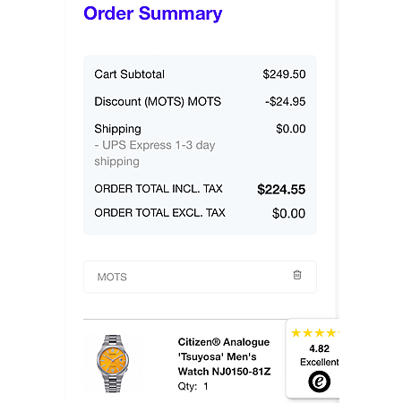
Task: Click the Cart Subtotal label
Action: [x=129, y=74]
